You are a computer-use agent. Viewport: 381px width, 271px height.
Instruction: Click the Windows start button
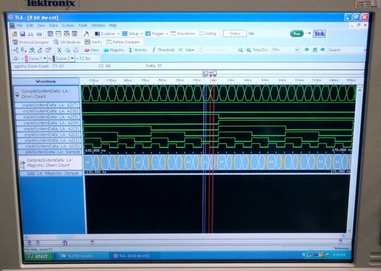point(38,256)
